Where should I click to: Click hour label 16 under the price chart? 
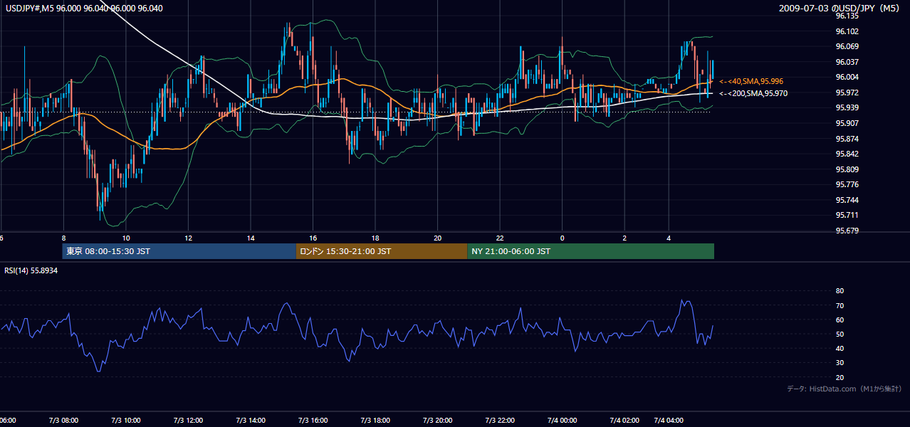click(313, 238)
